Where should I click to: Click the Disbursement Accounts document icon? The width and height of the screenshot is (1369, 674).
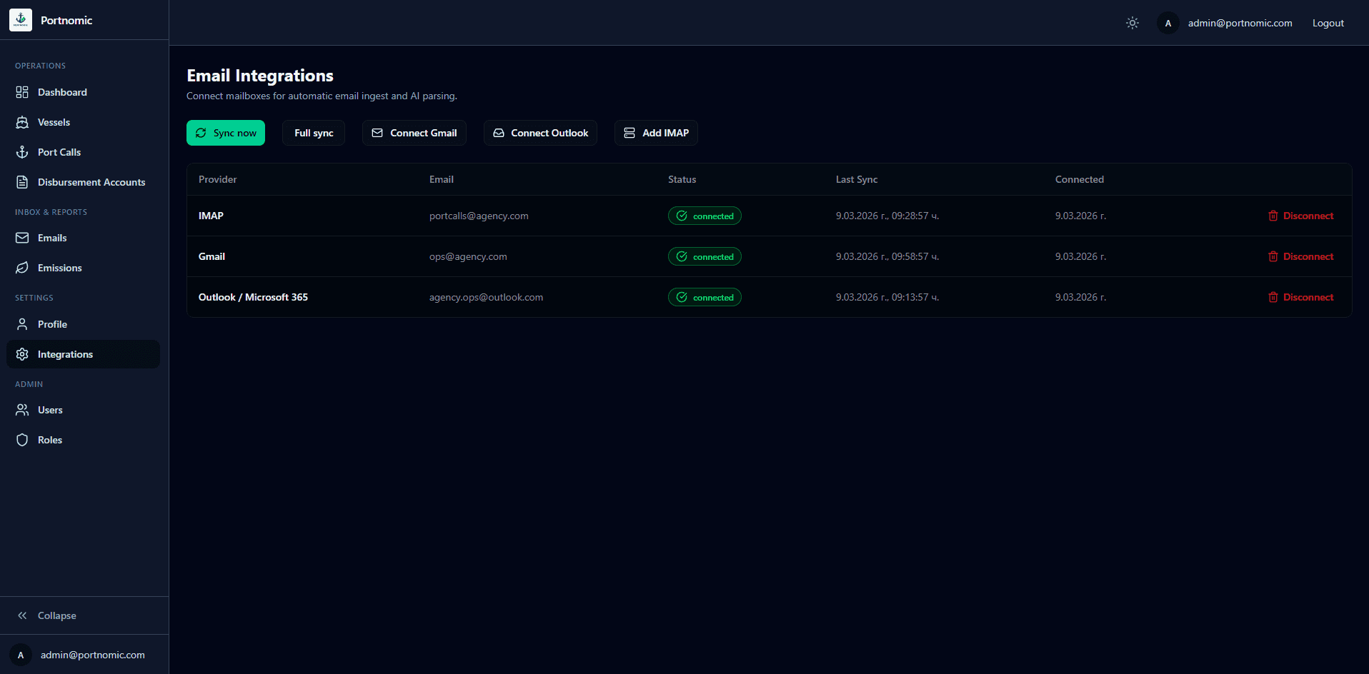(x=22, y=182)
